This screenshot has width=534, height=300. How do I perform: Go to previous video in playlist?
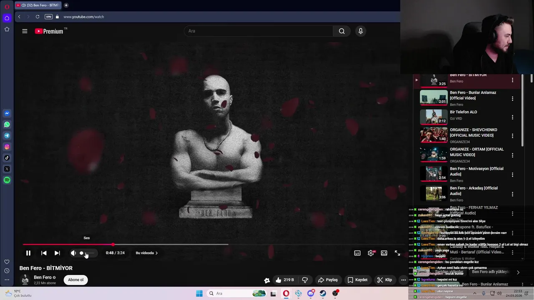click(44, 253)
